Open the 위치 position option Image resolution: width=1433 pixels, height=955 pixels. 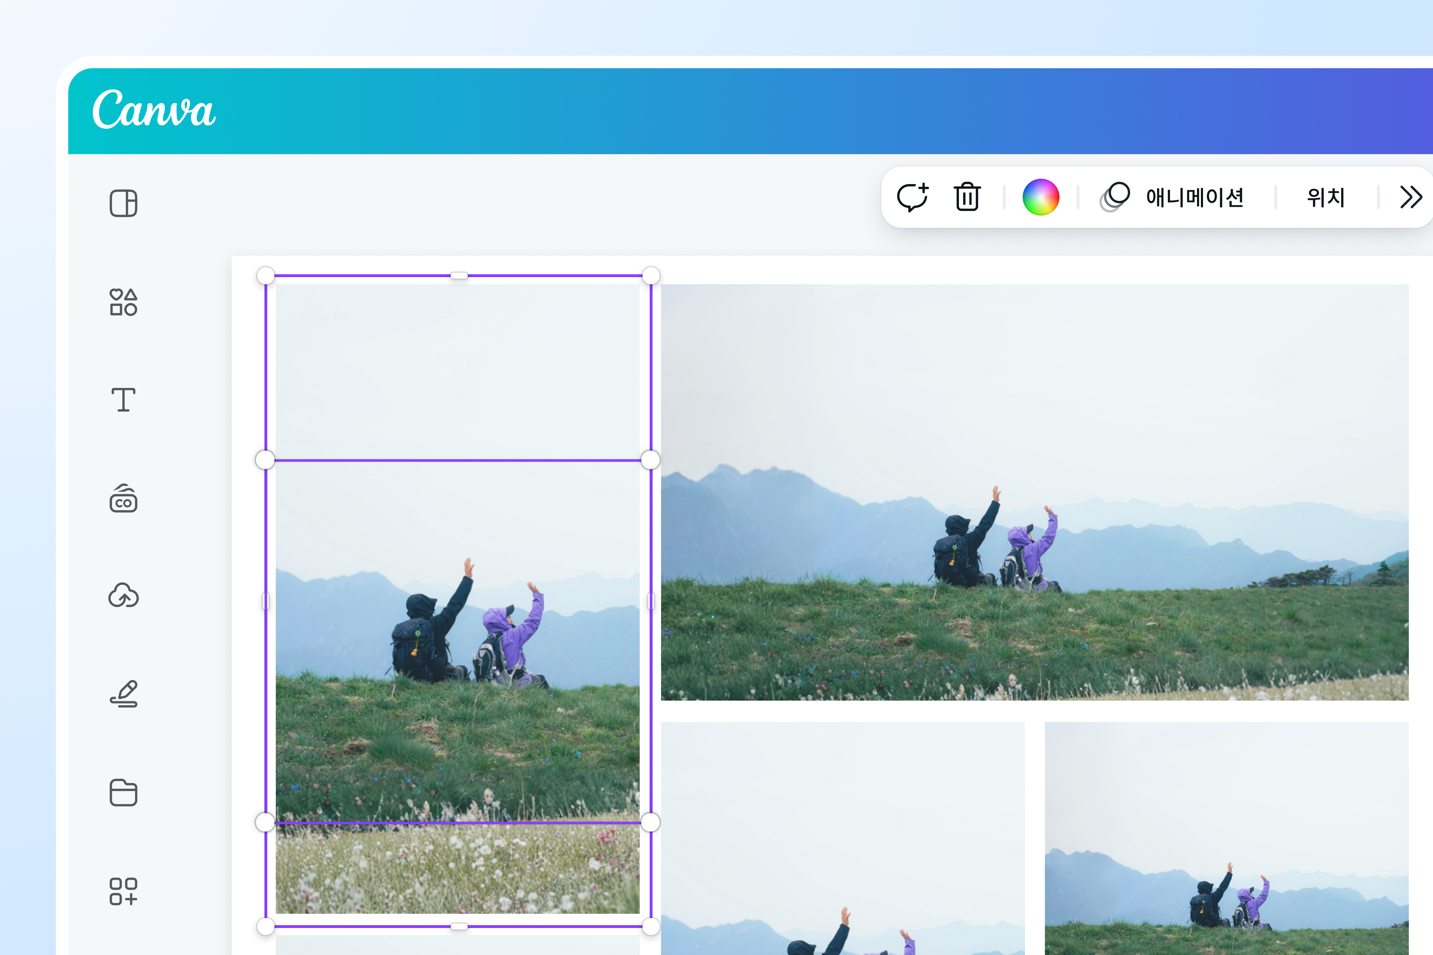1326,197
